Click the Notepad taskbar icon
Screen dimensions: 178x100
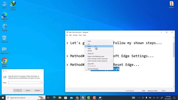[83, 97]
